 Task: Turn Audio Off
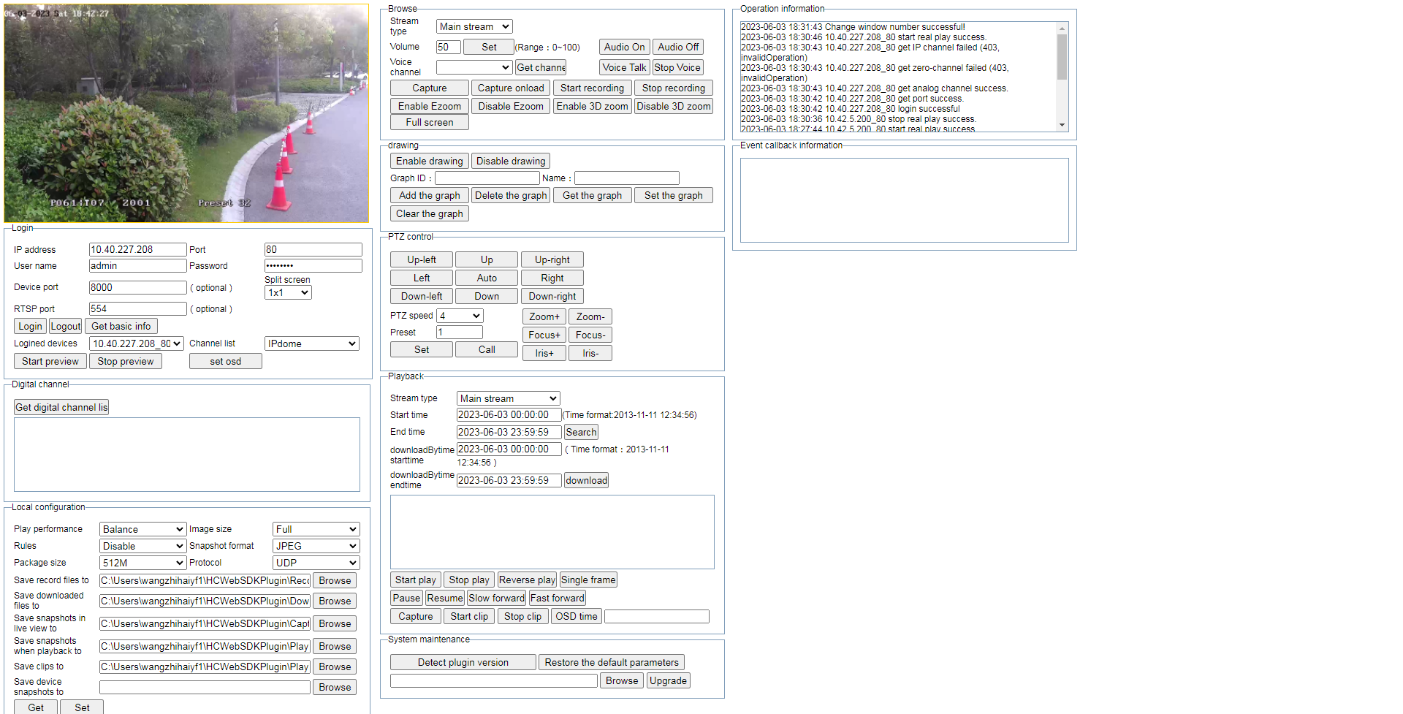pos(678,47)
